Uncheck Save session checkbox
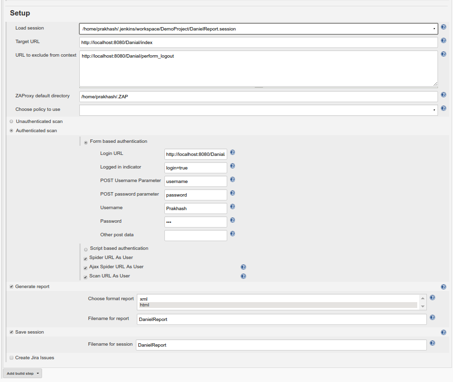 coord(12,332)
